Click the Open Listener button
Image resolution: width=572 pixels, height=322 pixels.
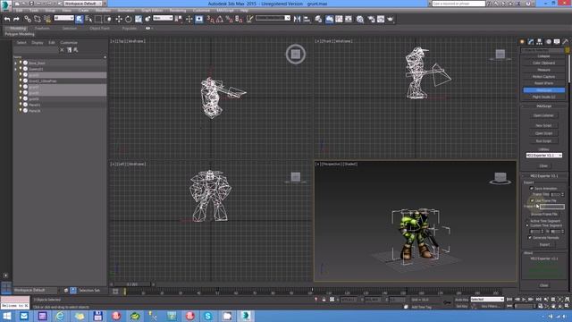click(543, 115)
